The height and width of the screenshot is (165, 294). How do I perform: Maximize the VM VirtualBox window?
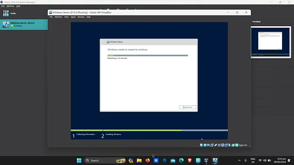237,12
